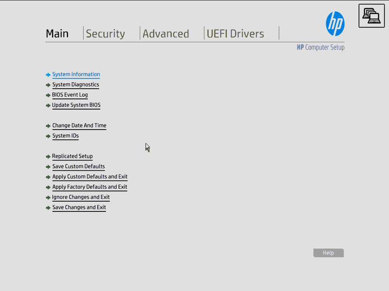Click the arrow icon beside System Information
This screenshot has width=389, height=291.
[48, 75]
